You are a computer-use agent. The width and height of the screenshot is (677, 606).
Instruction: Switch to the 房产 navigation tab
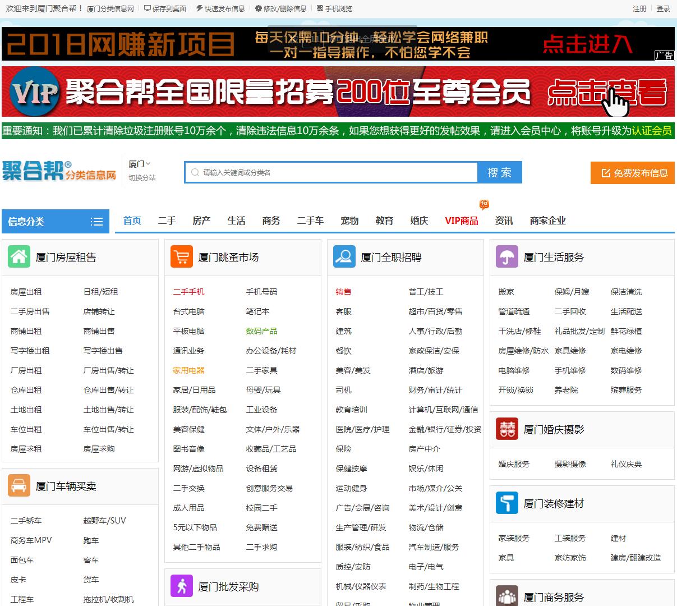click(x=201, y=221)
